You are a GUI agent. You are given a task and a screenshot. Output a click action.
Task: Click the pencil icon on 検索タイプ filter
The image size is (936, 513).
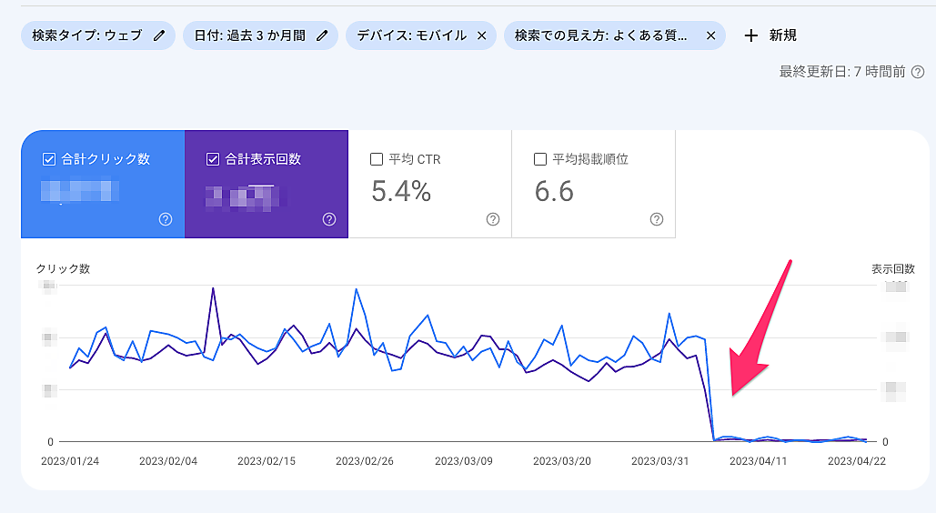coord(159,35)
